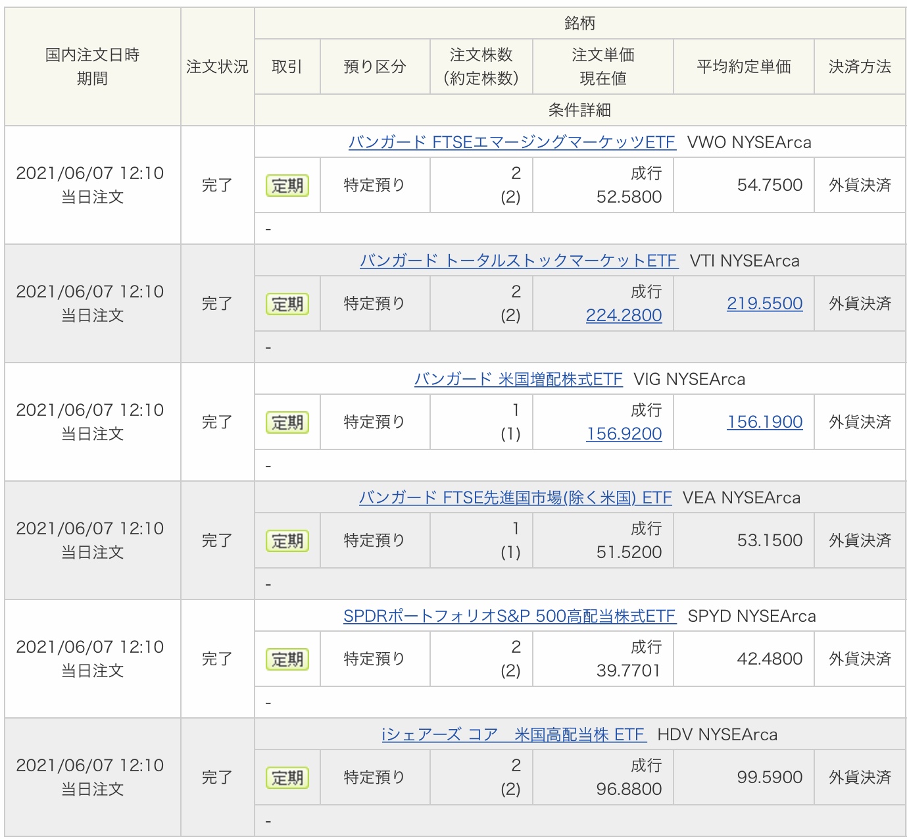Click VEA average fill price 53.1500
The height and width of the screenshot is (839, 907).
coord(770,540)
